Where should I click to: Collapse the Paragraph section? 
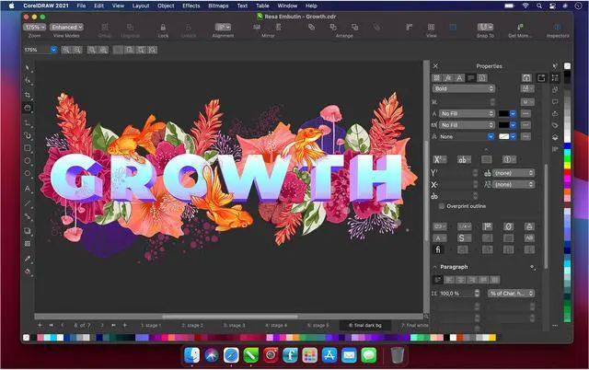tap(435, 267)
